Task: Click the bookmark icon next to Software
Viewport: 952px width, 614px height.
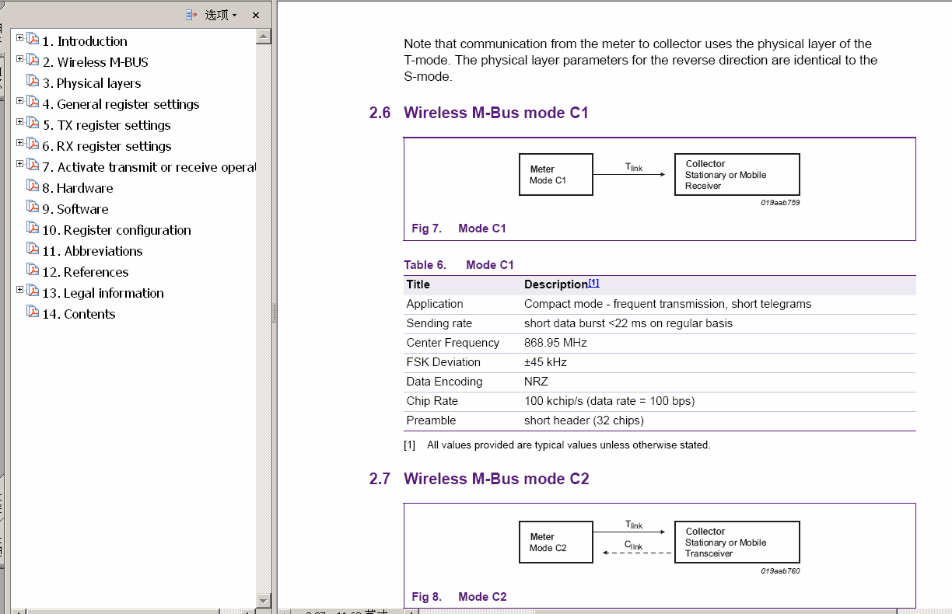Action: click(33, 207)
